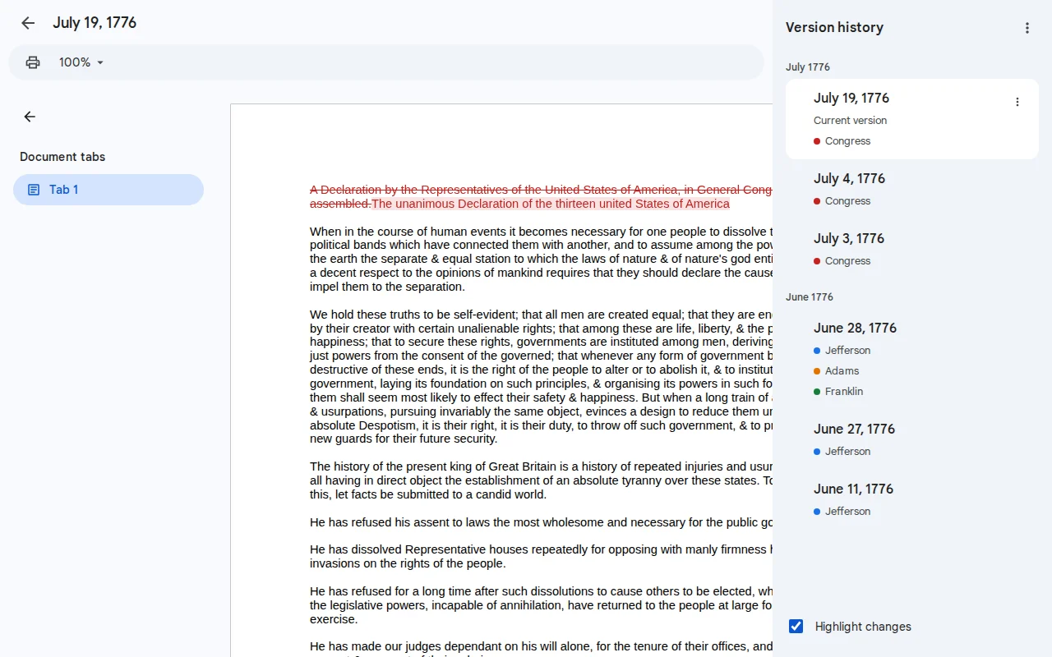Click the June 1776 group label
1052x657 pixels.
click(x=810, y=297)
